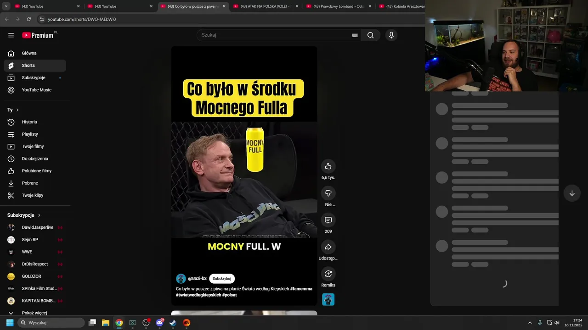Image resolution: width=588 pixels, height=330 pixels.
Task: Open GOLDZOR channel
Action: pyautogui.click(x=35, y=276)
